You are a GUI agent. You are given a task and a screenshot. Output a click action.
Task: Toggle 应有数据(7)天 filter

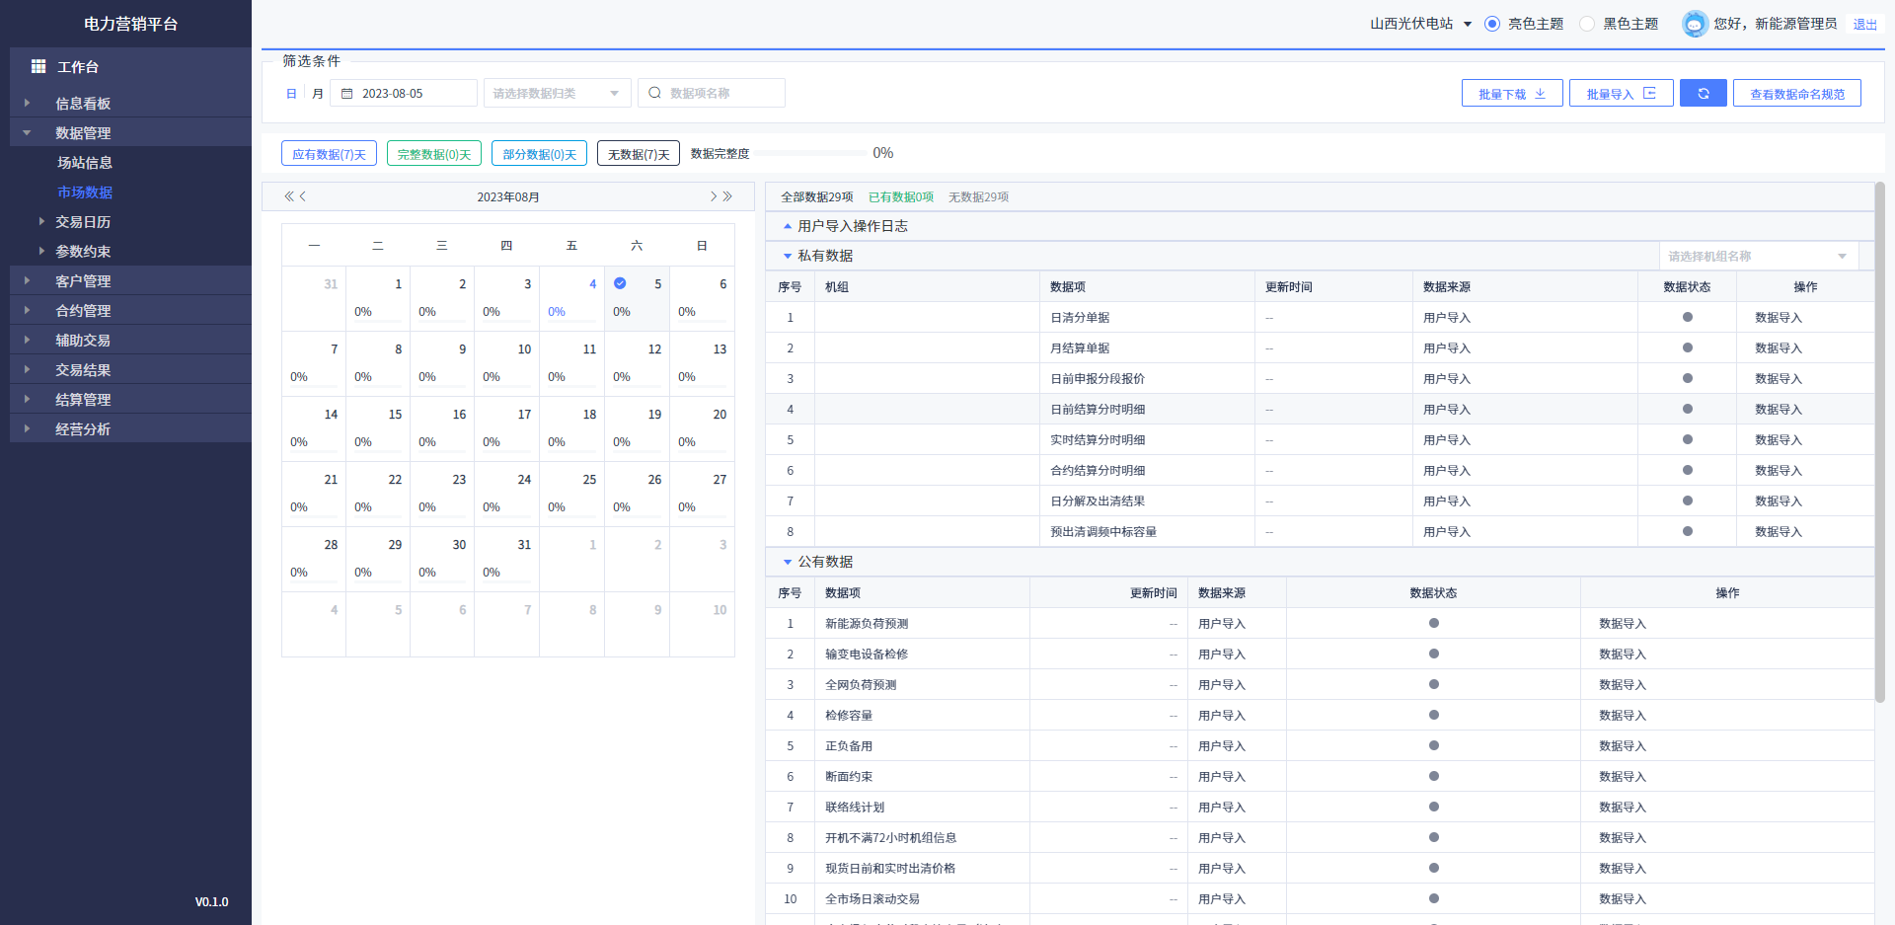point(329,153)
